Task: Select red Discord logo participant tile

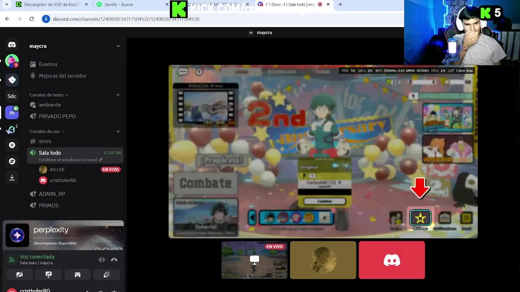Action: (x=392, y=260)
